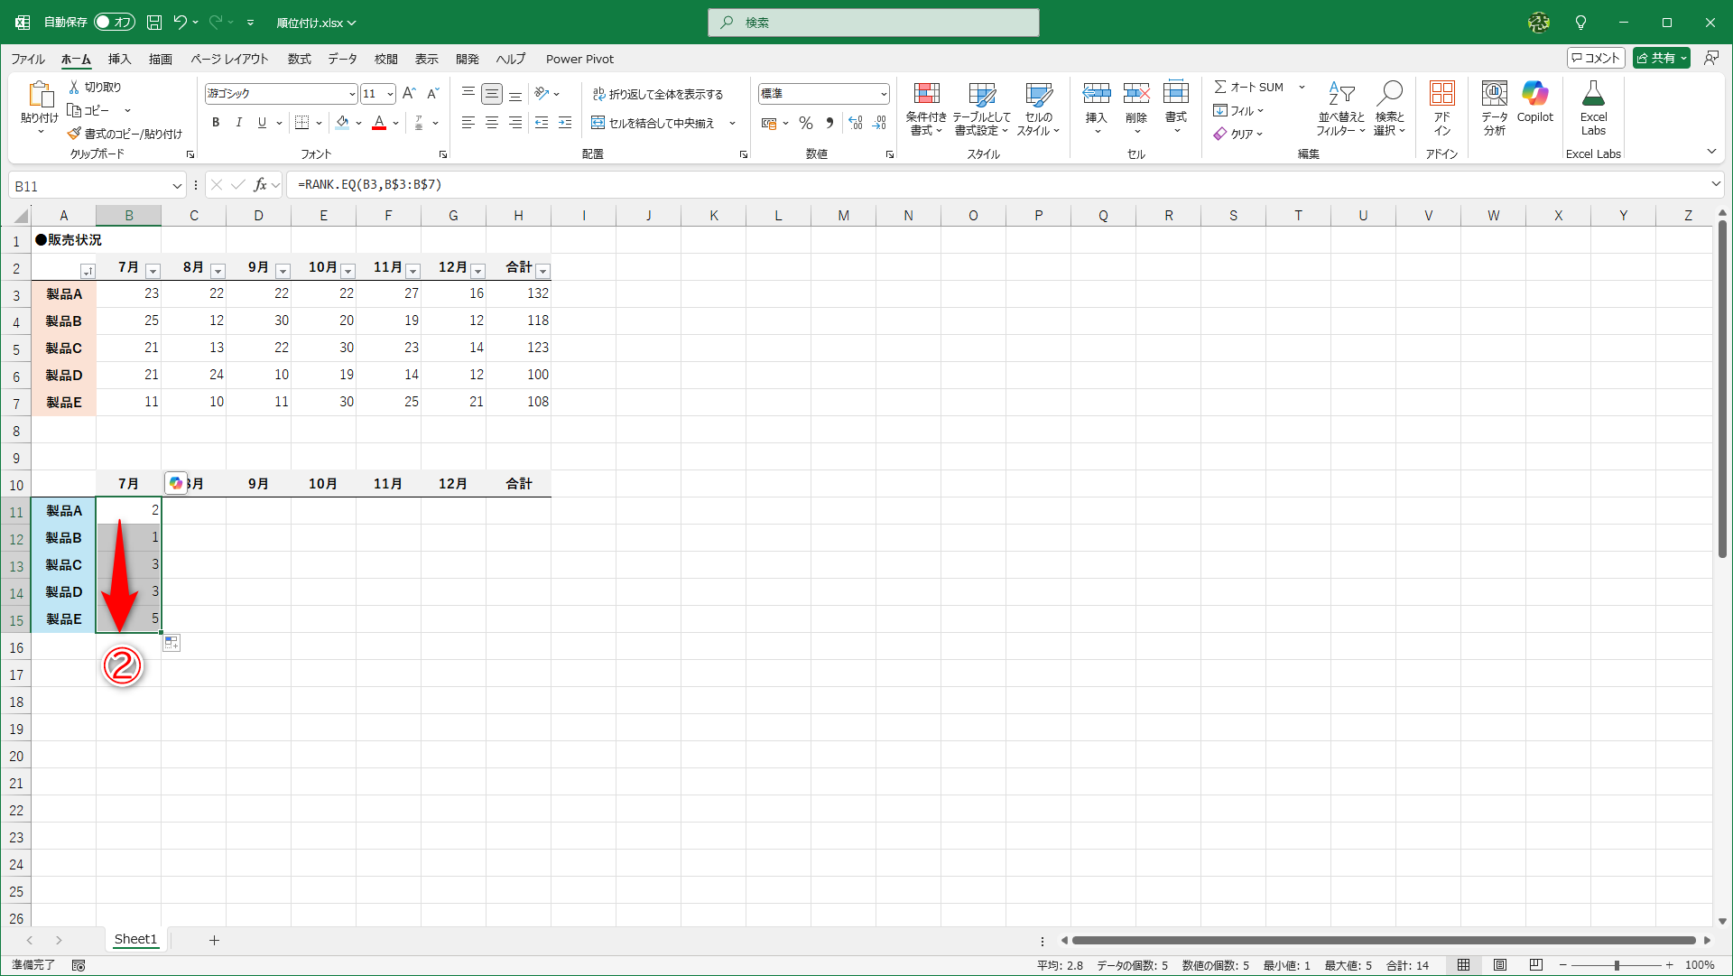Switch to the データ ribbon tab
Image resolution: width=1733 pixels, height=976 pixels.
tap(342, 59)
